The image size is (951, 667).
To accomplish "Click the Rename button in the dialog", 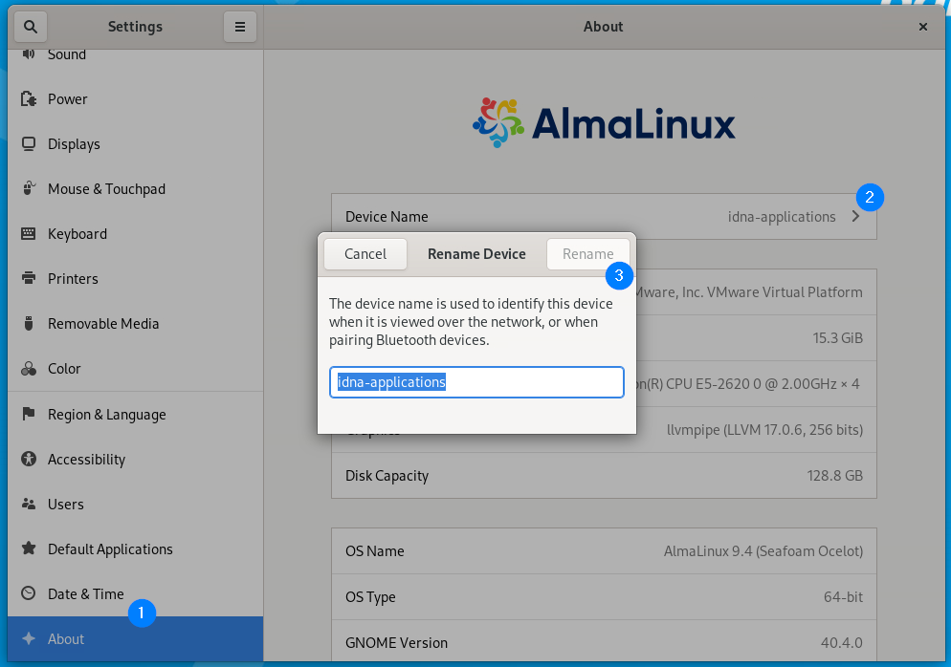I will (x=587, y=254).
